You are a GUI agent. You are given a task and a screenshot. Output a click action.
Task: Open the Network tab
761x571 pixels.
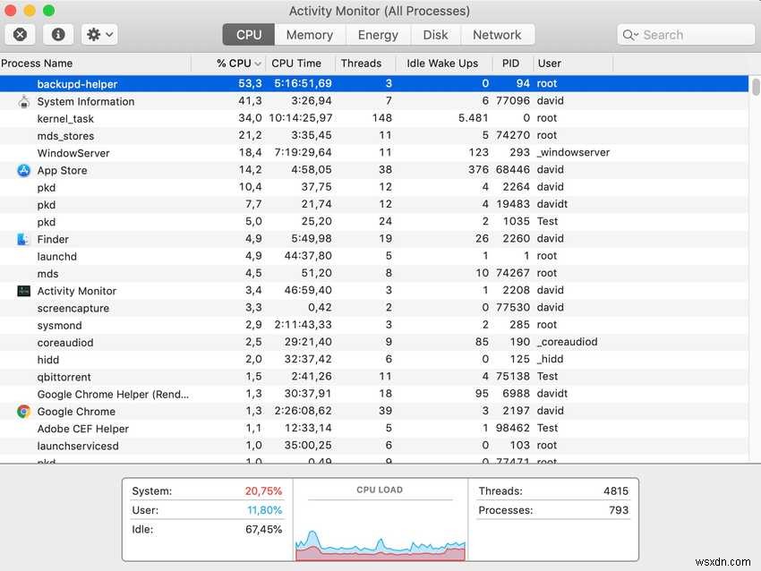pyautogui.click(x=498, y=34)
